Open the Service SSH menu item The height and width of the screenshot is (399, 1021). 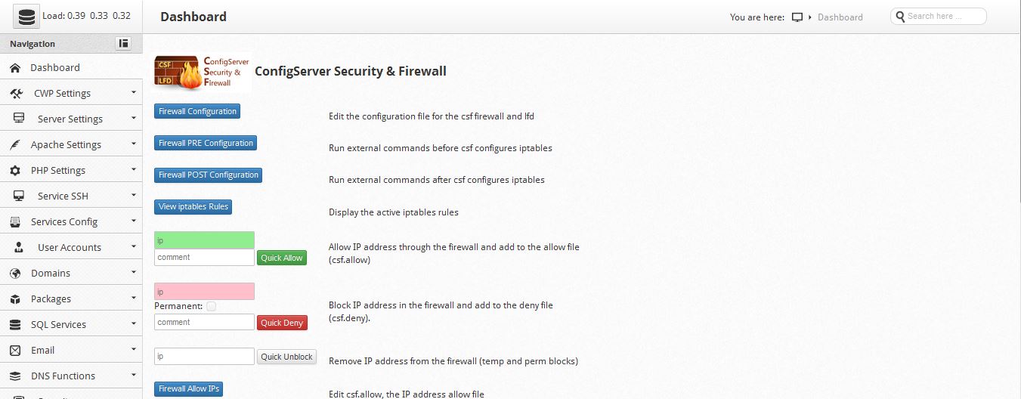coord(63,196)
